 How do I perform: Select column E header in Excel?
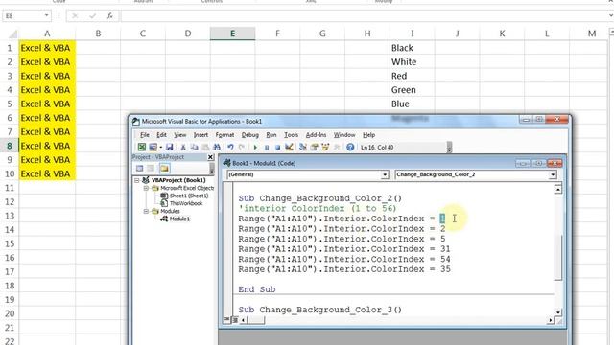point(232,34)
